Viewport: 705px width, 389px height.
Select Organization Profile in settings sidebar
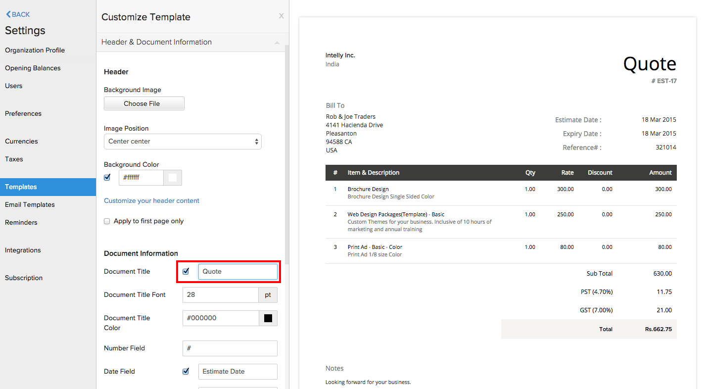click(35, 50)
